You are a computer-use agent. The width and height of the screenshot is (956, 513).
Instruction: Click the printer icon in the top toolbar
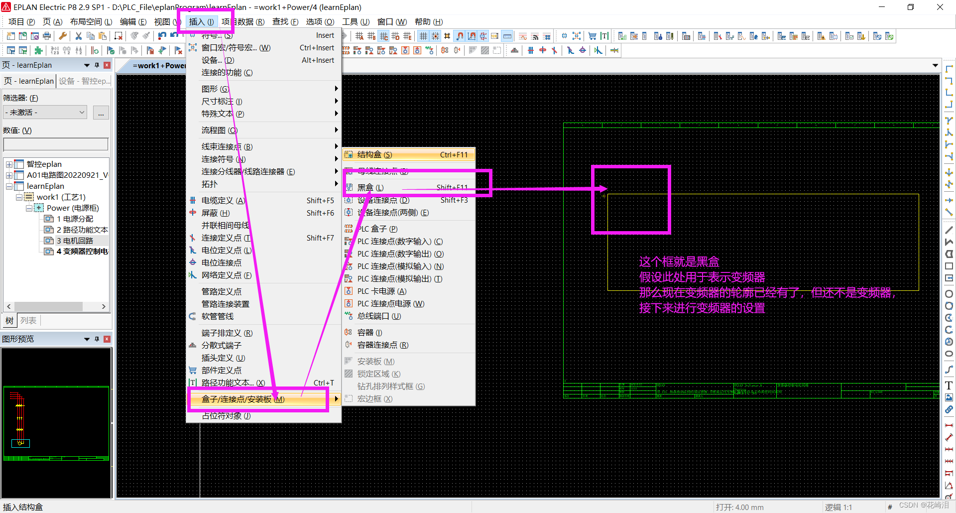click(47, 35)
